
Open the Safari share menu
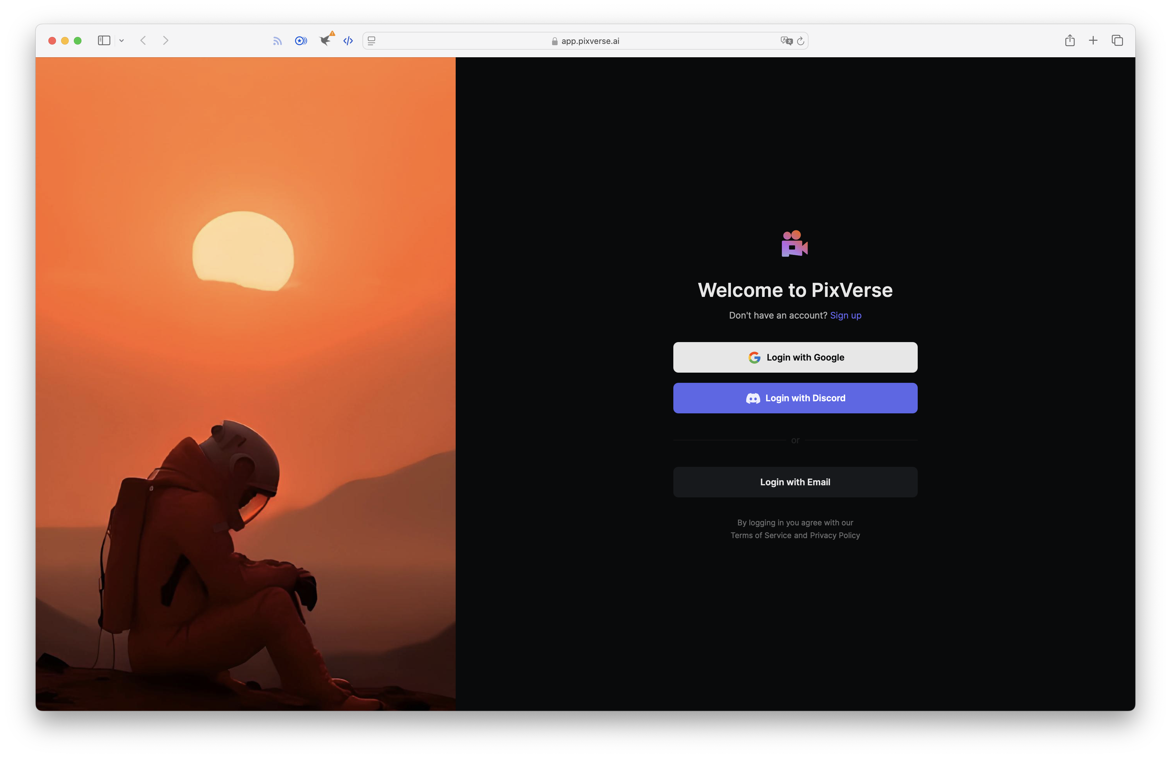coord(1069,40)
